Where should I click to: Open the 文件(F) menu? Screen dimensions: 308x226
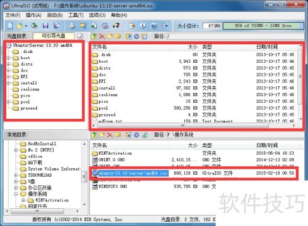click(13, 15)
